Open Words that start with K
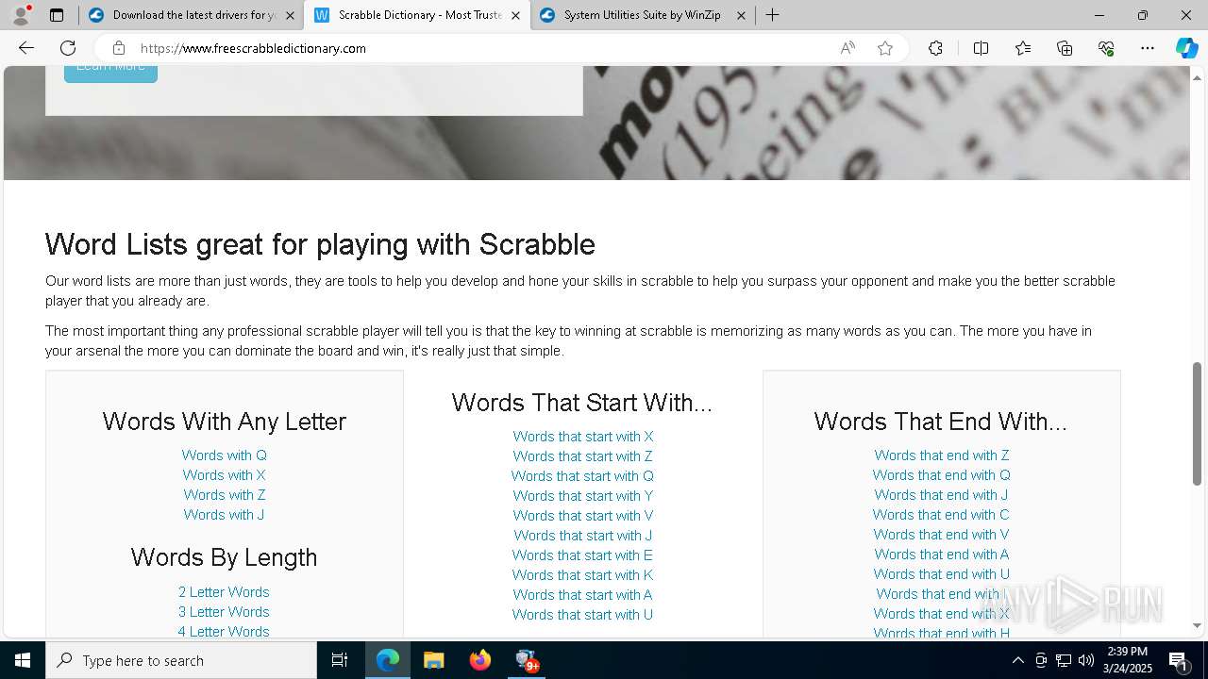 tap(583, 575)
